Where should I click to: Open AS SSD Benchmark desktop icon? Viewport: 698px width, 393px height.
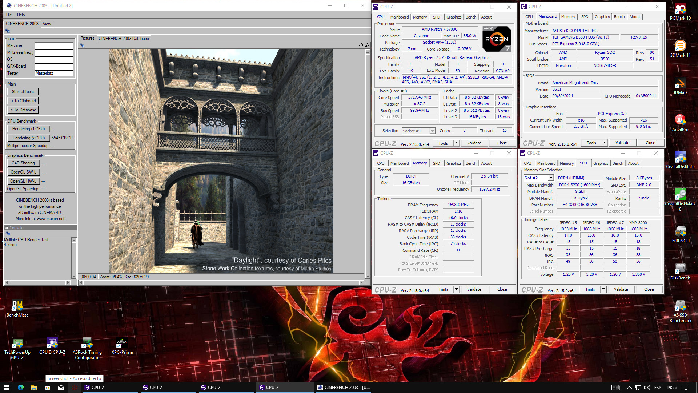point(680,311)
